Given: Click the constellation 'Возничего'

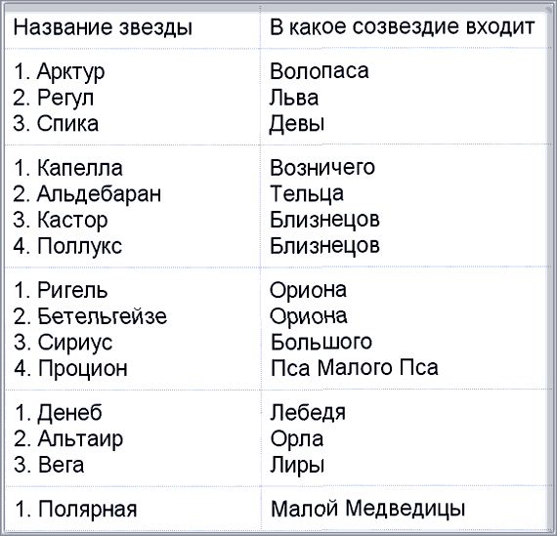Looking at the screenshot, I should [x=322, y=168].
